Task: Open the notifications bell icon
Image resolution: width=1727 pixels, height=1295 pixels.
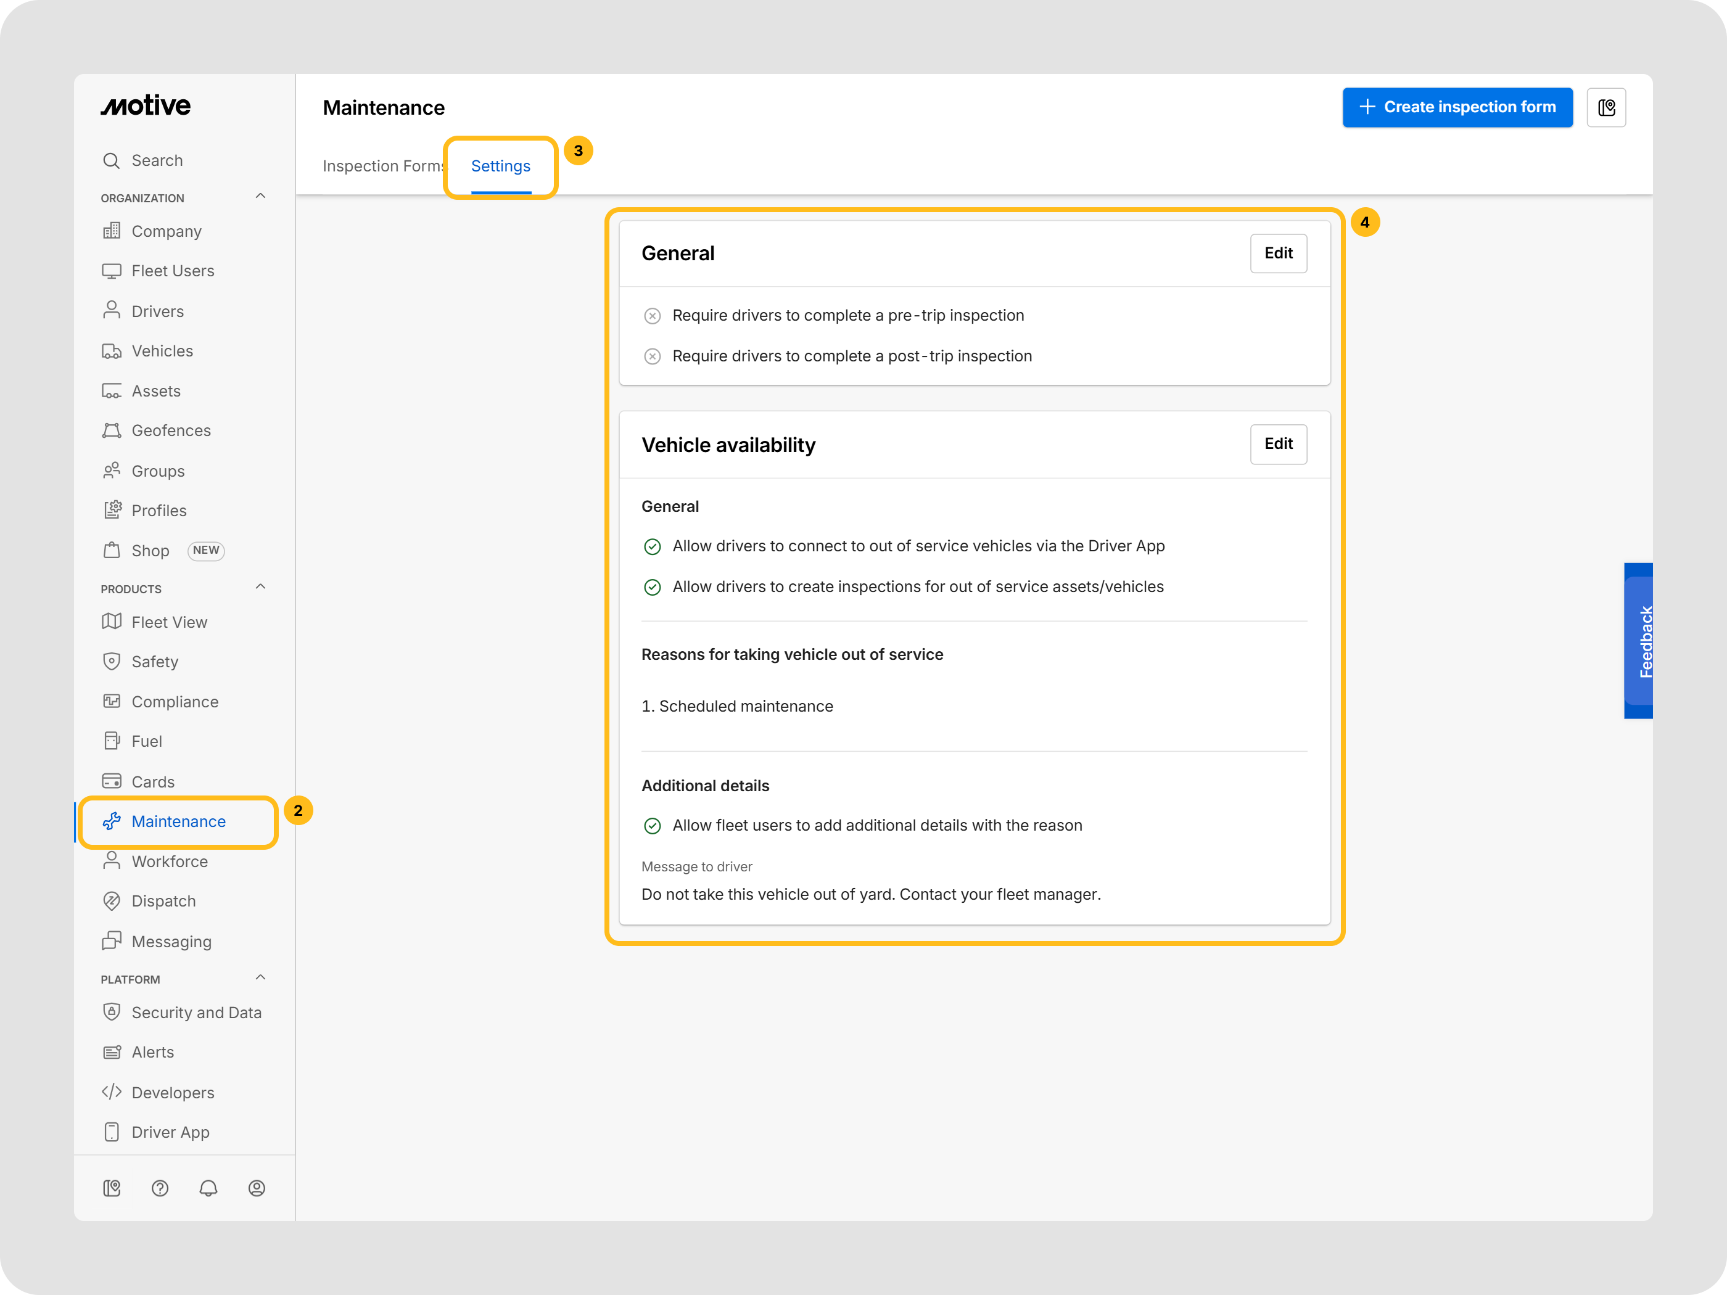Action: pos(208,1187)
